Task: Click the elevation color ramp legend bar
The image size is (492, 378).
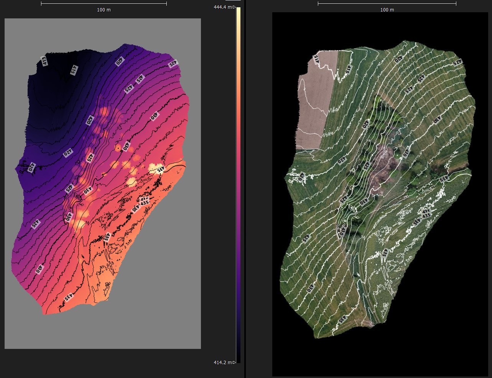Action: (239, 185)
